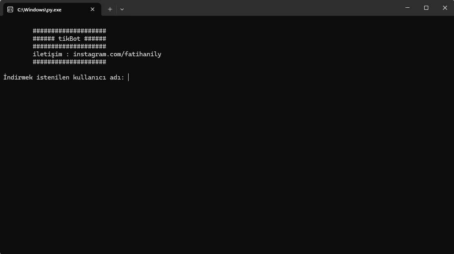Expand the new tab profile dropdown chevron
Screen dimensions: 454x254
[x=122, y=9]
